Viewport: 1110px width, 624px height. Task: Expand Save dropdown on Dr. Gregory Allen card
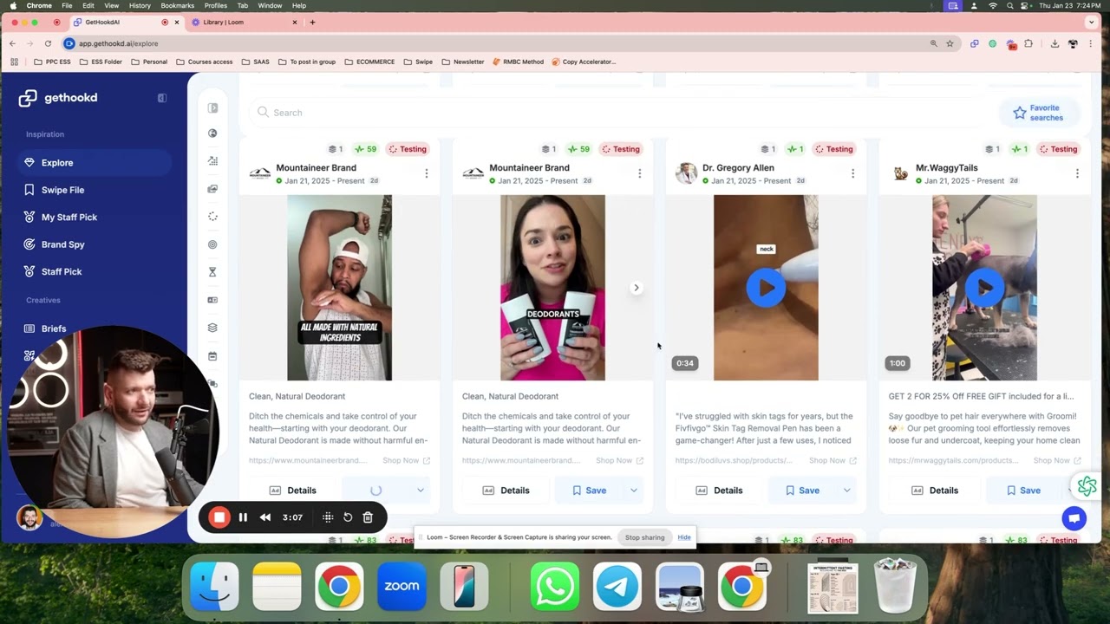847,491
